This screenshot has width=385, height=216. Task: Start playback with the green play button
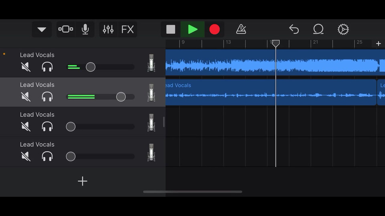coord(192,29)
